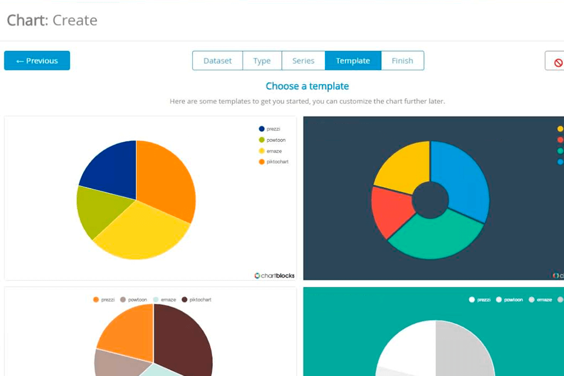Click the blue prezzi legend marker
This screenshot has width=564, height=376.
260,129
